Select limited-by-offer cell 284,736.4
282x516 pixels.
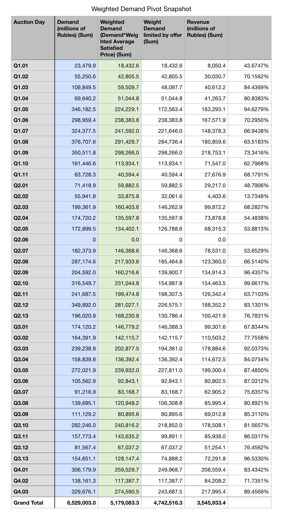pyautogui.click(x=163, y=142)
